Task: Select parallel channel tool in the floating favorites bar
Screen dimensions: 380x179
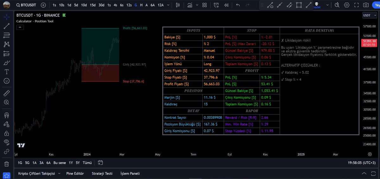Action: [289, 5]
